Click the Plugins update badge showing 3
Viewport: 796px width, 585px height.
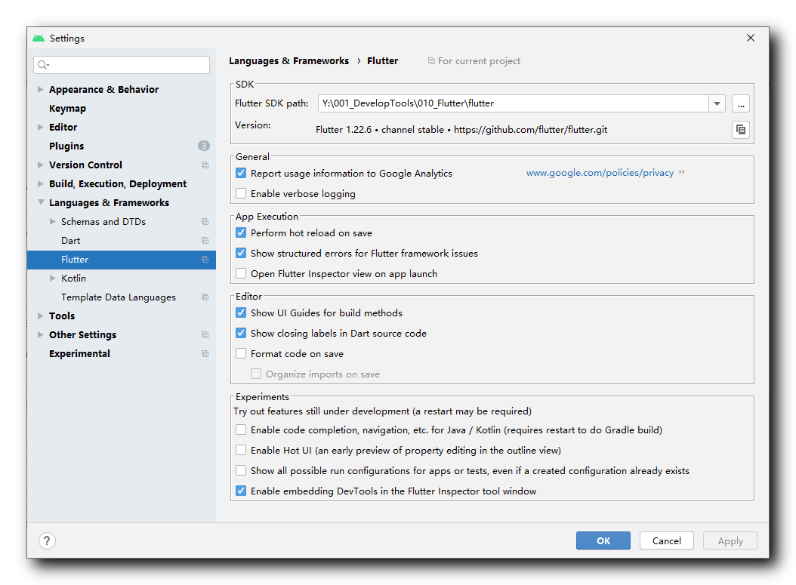click(203, 146)
